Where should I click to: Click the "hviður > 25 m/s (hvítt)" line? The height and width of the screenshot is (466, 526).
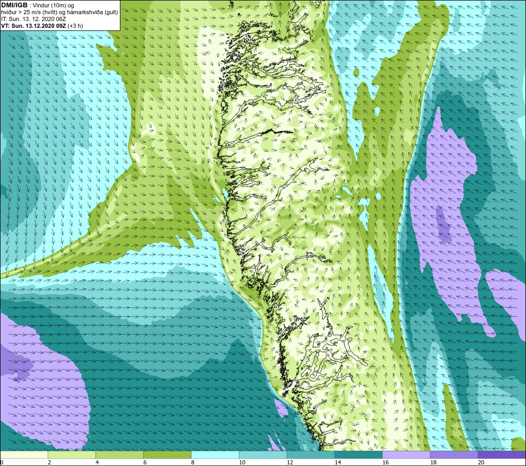click(x=29, y=13)
